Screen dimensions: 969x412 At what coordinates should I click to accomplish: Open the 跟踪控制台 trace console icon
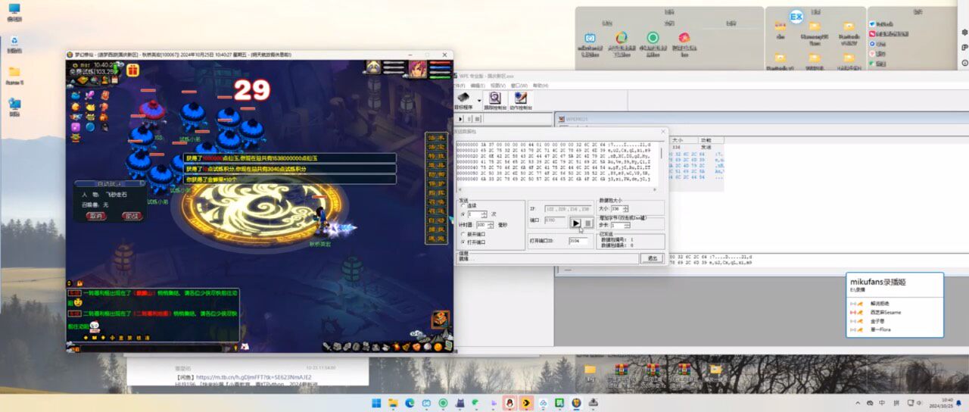(494, 100)
